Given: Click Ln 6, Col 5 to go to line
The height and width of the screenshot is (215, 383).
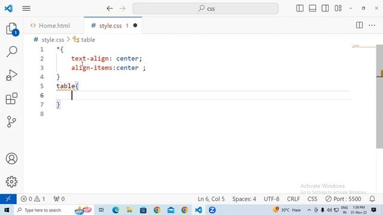Looking at the screenshot, I should coord(211,199).
